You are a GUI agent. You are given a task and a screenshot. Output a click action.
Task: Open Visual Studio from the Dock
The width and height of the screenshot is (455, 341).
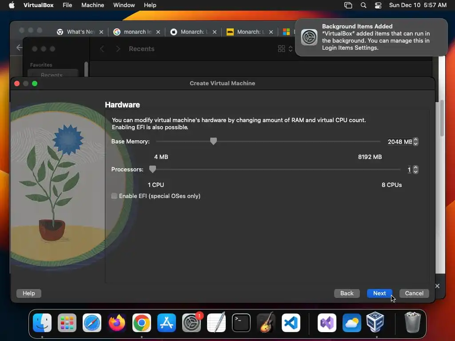(x=327, y=322)
